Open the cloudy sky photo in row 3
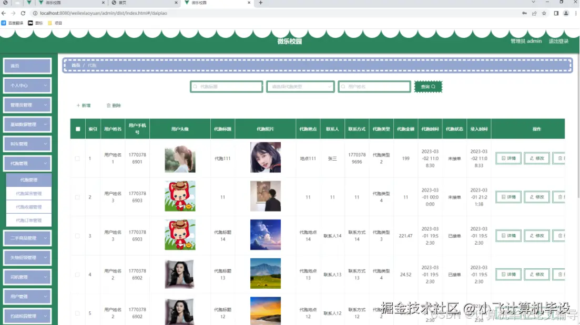 265,235
